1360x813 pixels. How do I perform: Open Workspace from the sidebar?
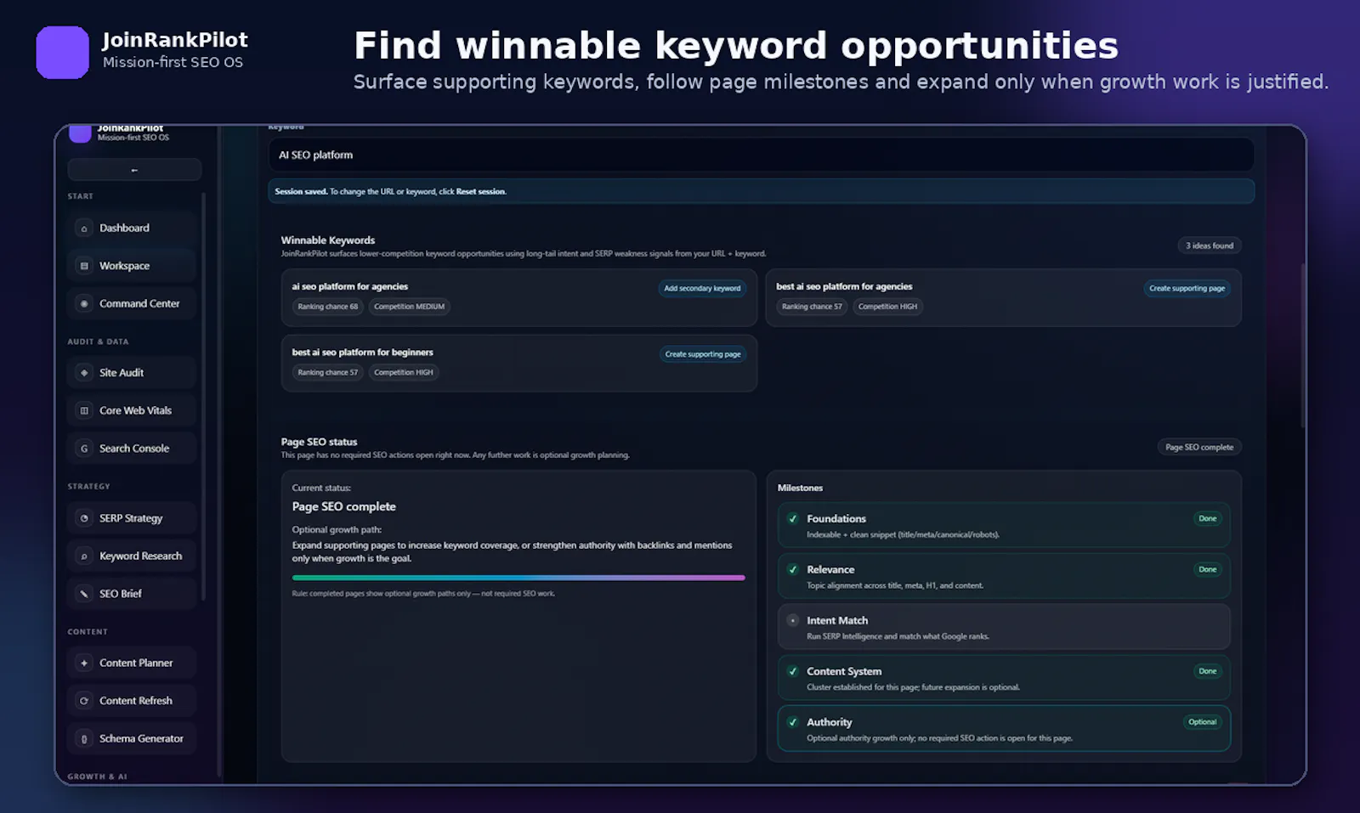click(x=132, y=266)
